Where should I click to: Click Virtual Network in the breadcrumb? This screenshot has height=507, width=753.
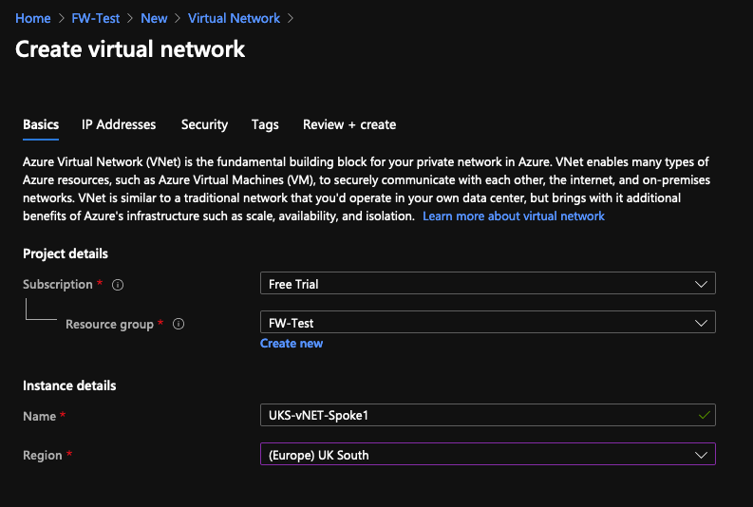(x=234, y=18)
